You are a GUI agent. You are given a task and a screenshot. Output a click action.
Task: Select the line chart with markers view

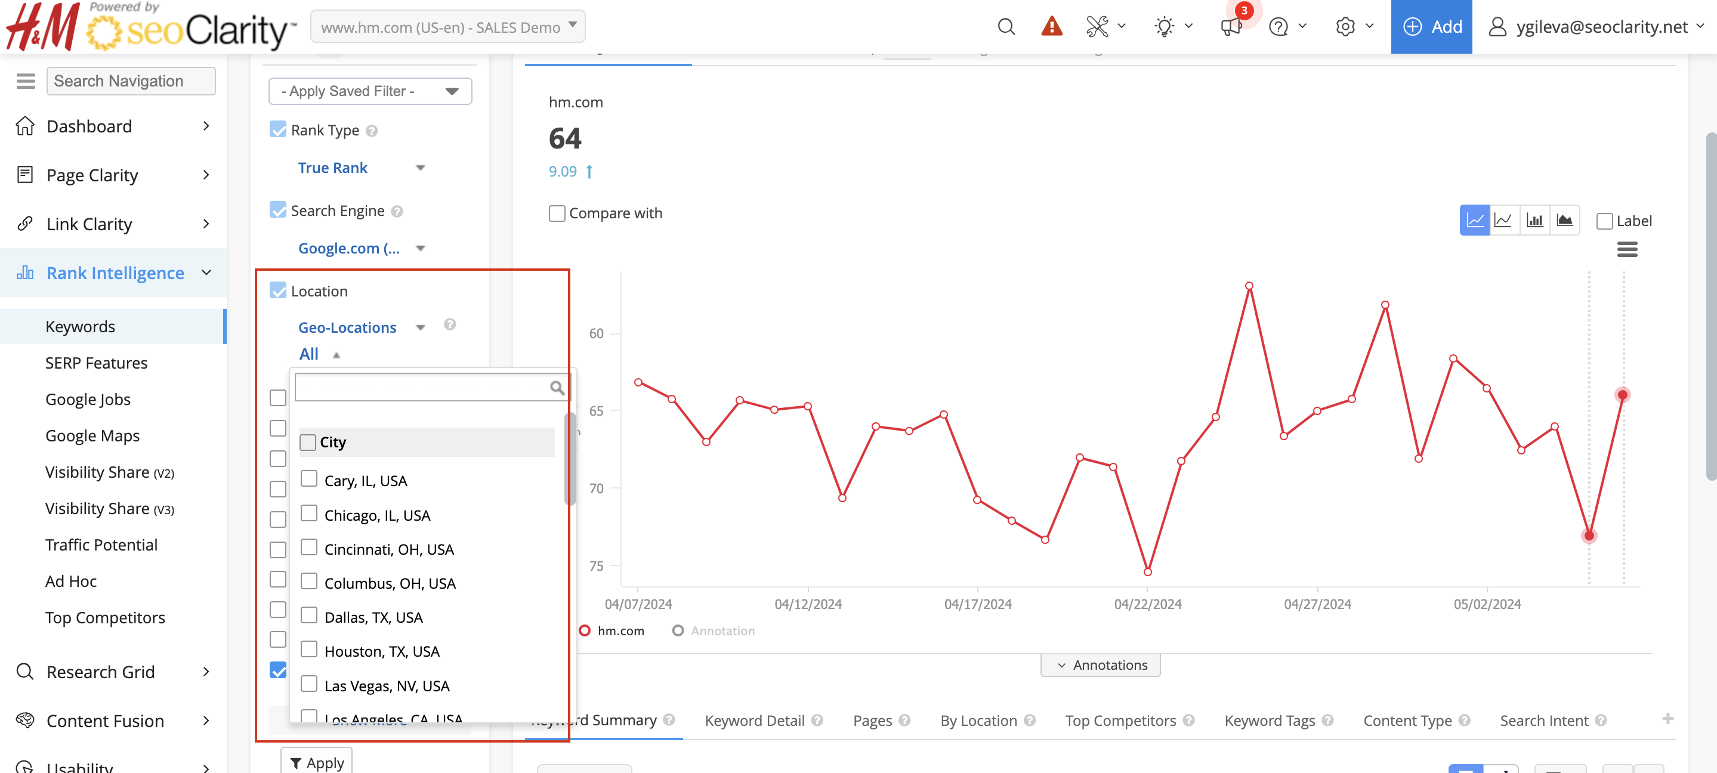(x=1474, y=221)
